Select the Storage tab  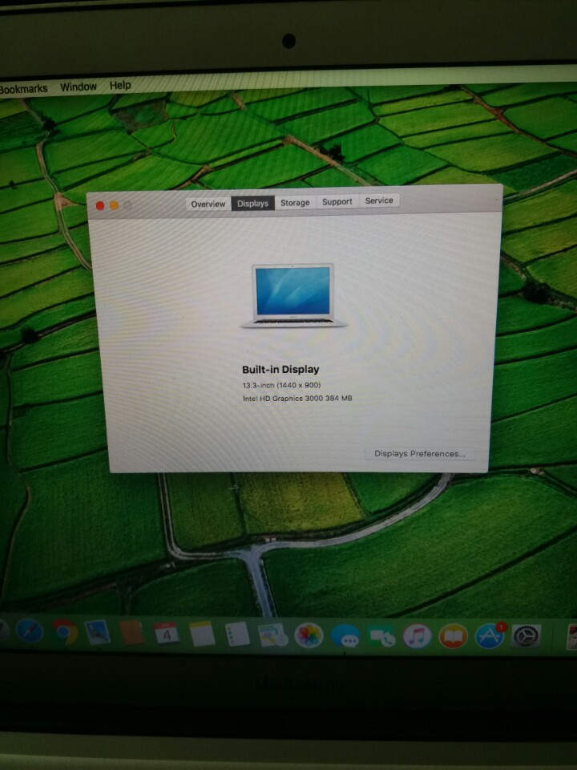295,203
